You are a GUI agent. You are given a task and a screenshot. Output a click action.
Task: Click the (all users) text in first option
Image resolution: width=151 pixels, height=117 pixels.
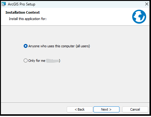83,46
